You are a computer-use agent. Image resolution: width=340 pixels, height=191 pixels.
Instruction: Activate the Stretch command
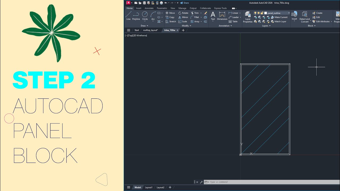(x=171, y=21)
